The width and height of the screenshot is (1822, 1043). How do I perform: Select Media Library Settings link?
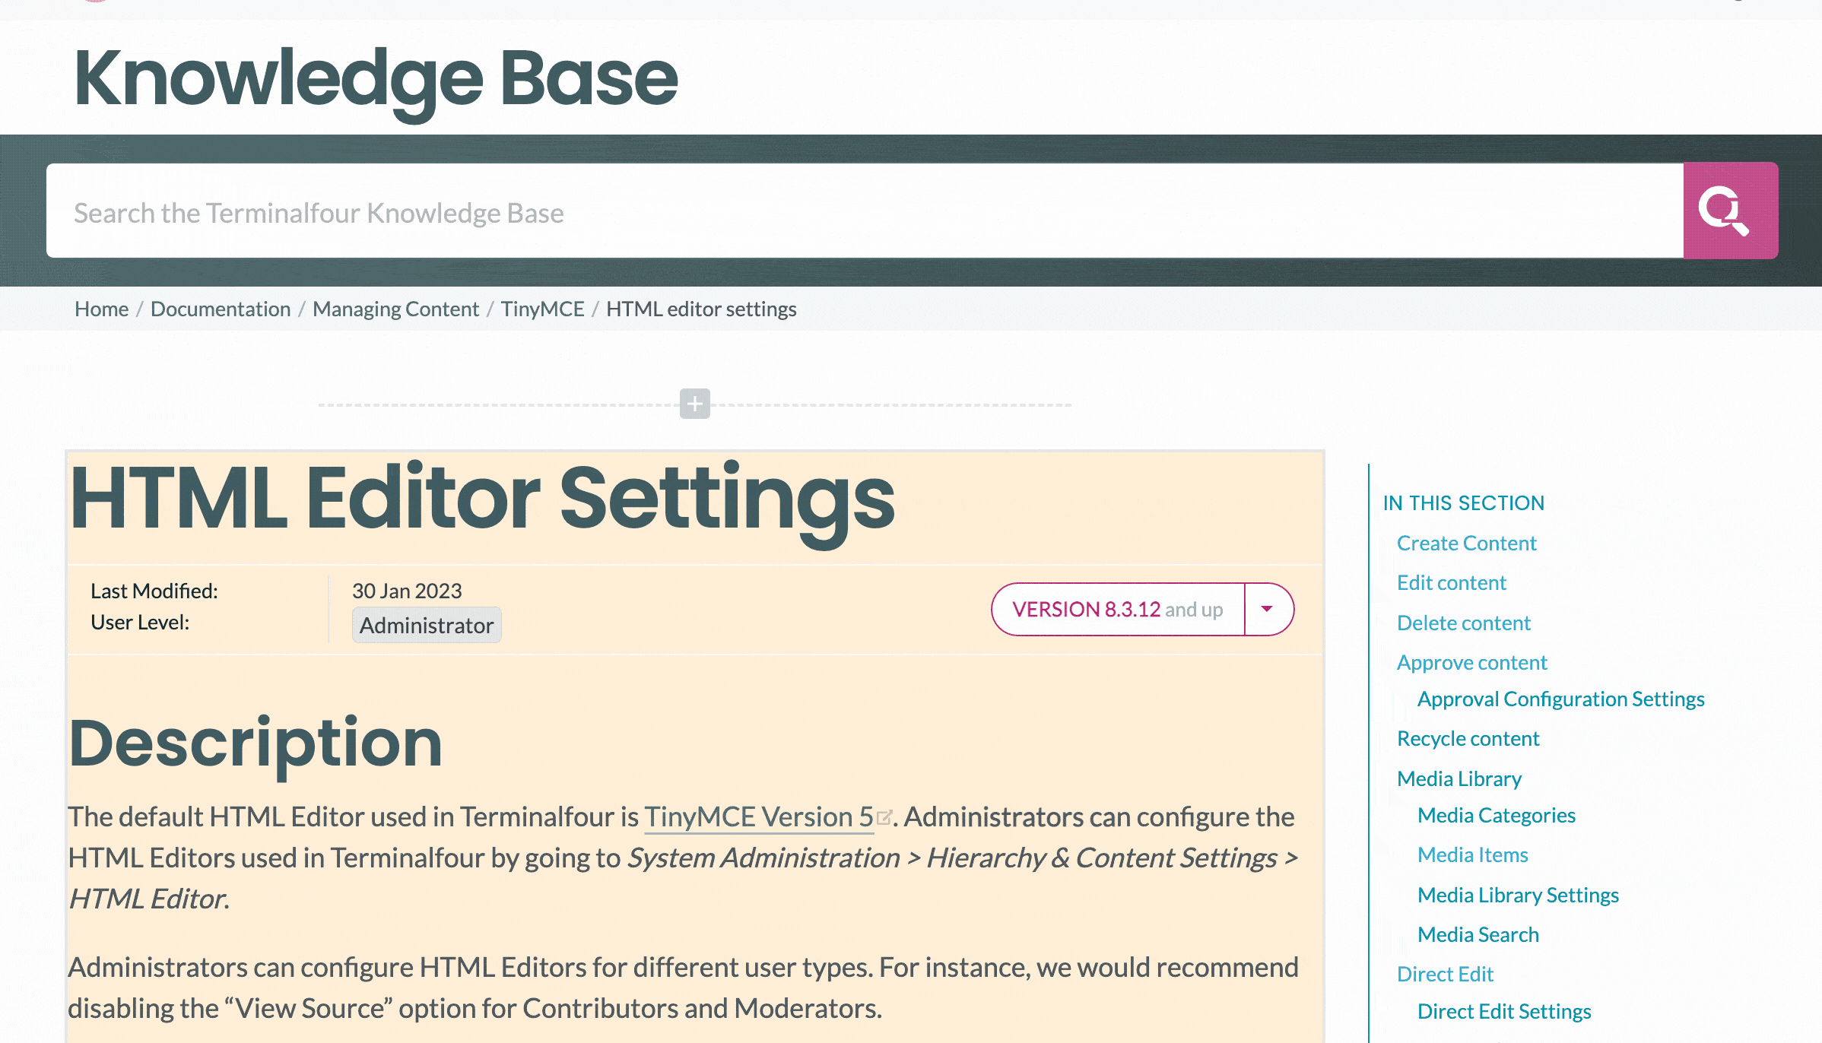tap(1518, 895)
